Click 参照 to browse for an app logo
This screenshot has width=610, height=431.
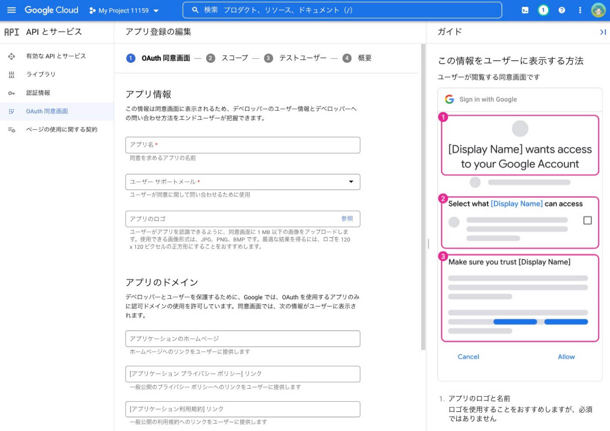[x=347, y=219]
